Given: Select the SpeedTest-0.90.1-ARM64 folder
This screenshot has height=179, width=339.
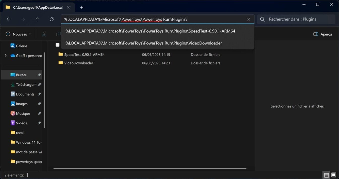Looking at the screenshot, I should tap(84, 55).
